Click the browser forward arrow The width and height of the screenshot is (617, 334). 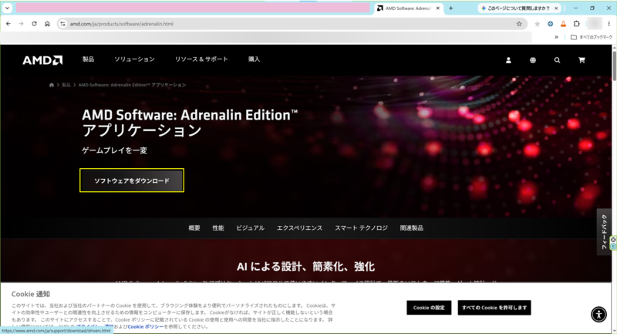coord(22,24)
